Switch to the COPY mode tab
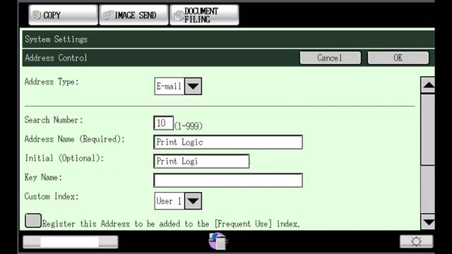 [x=63, y=15]
